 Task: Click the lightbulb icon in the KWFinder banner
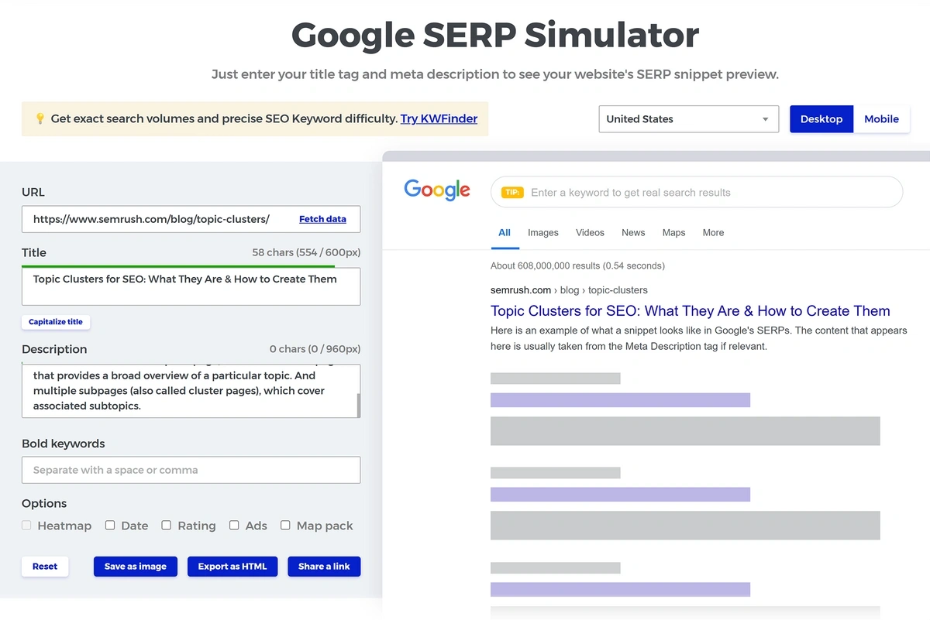[40, 118]
